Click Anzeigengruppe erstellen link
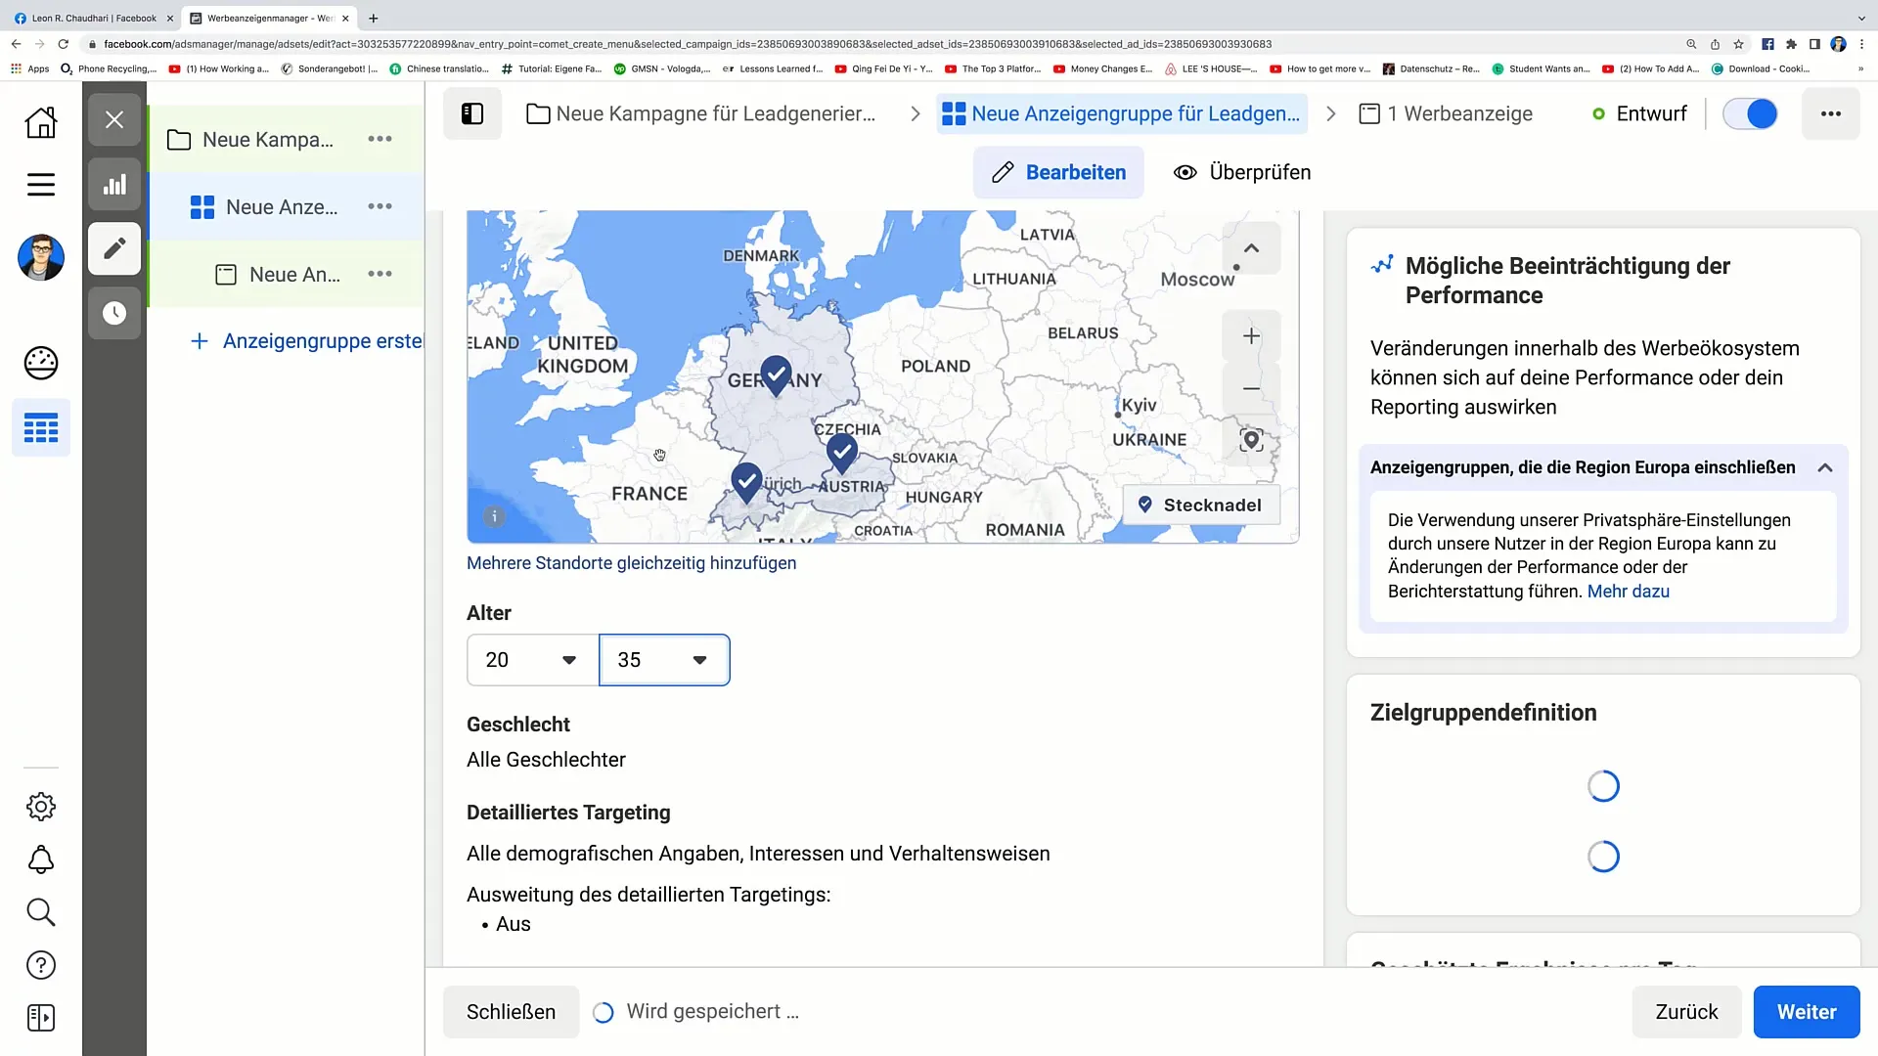Image resolution: width=1878 pixels, height=1056 pixels. click(306, 341)
